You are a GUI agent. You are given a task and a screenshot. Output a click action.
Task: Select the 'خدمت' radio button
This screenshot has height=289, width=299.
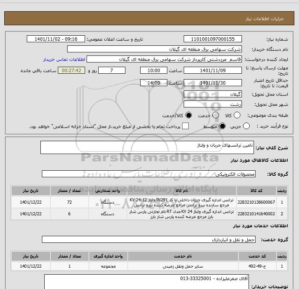click(216, 115)
